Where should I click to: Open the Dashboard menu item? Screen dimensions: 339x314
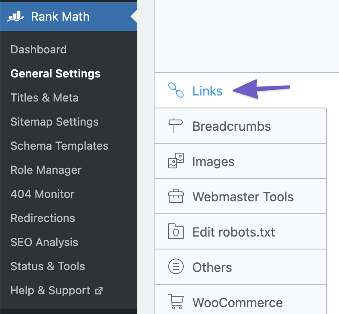(x=39, y=49)
